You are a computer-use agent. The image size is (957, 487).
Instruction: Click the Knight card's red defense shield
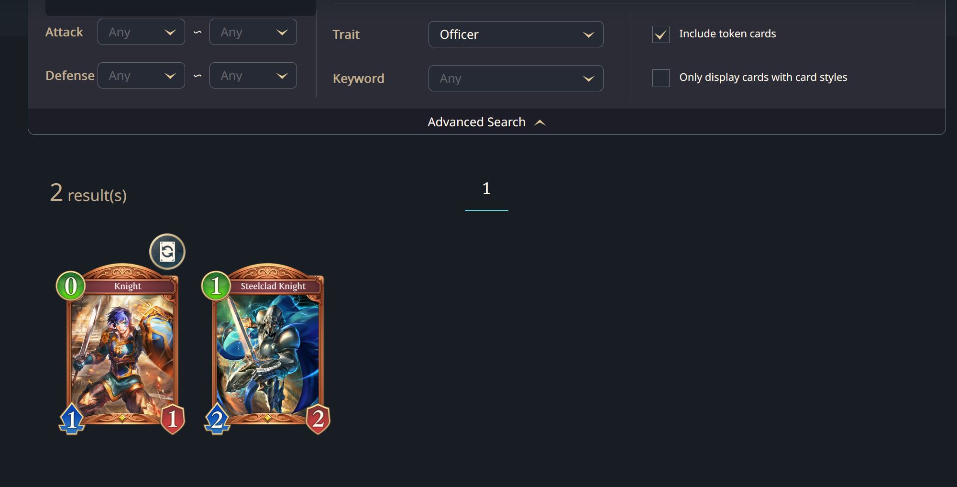(173, 419)
